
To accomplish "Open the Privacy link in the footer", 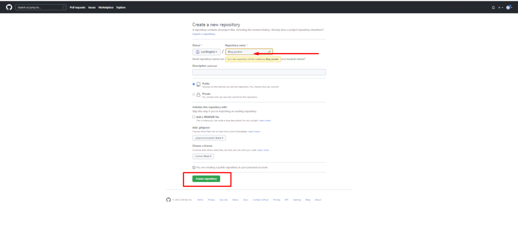I will (x=211, y=200).
